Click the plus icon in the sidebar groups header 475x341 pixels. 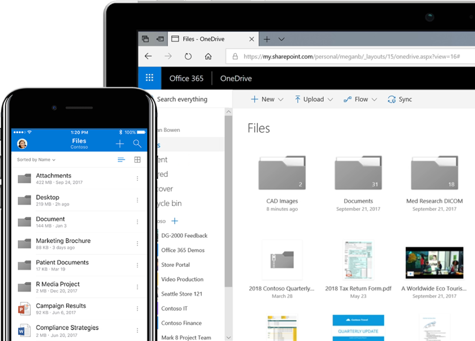tap(175, 221)
